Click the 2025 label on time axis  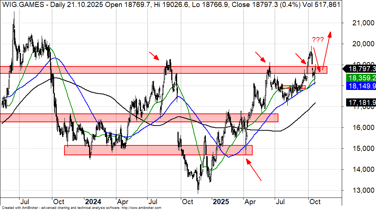[221, 202]
